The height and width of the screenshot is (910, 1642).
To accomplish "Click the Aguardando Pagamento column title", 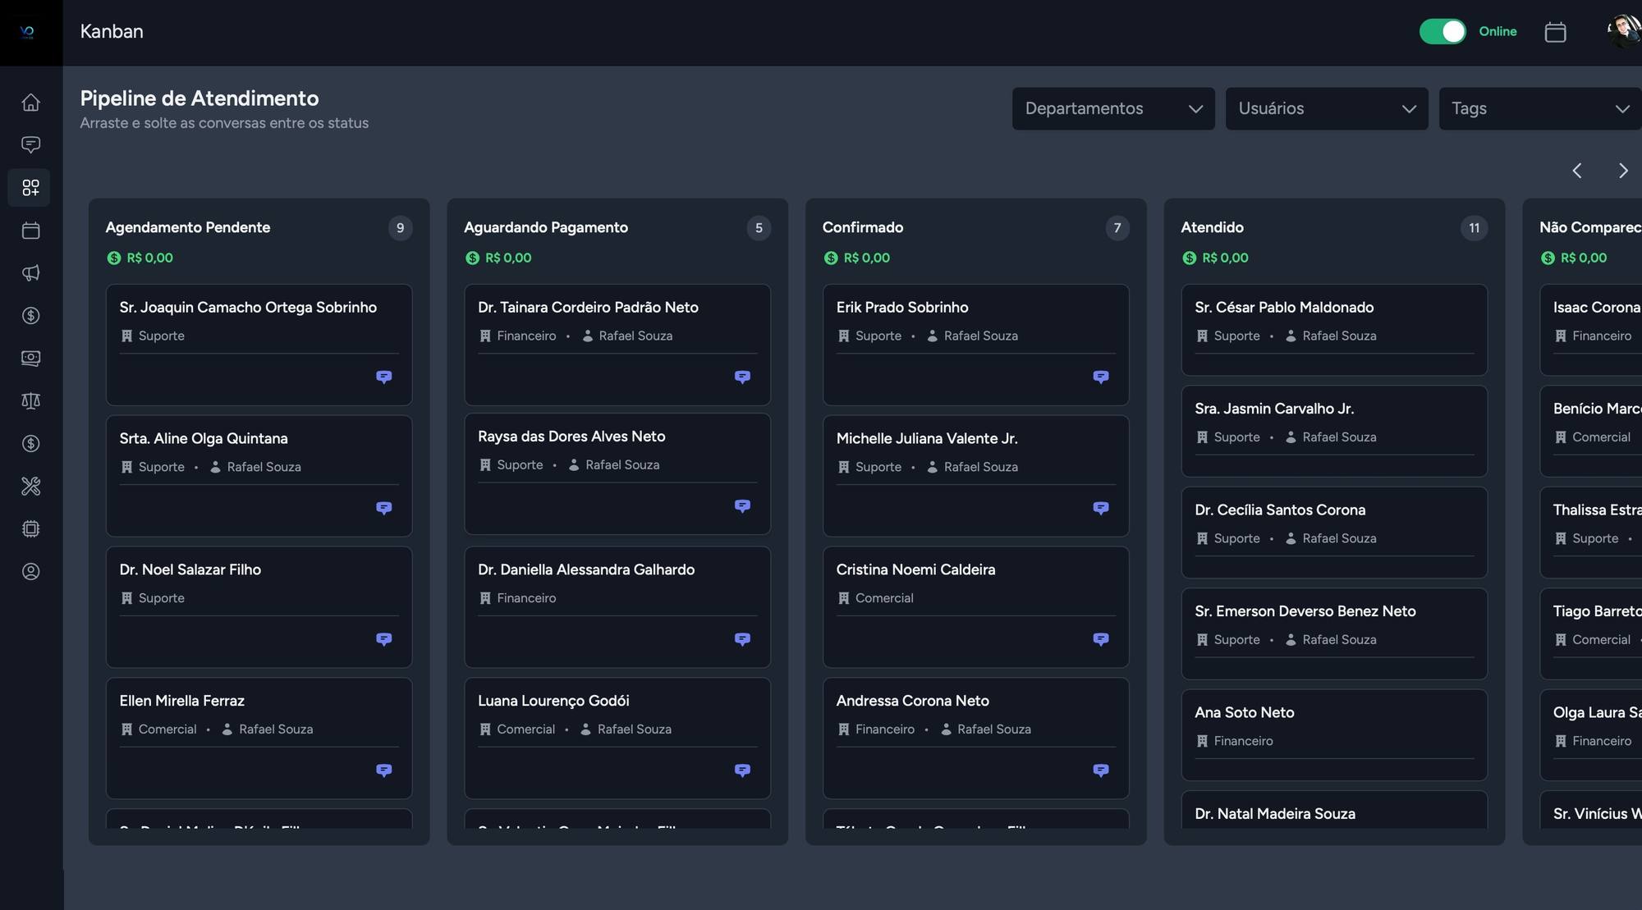I will tap(546, 227).
